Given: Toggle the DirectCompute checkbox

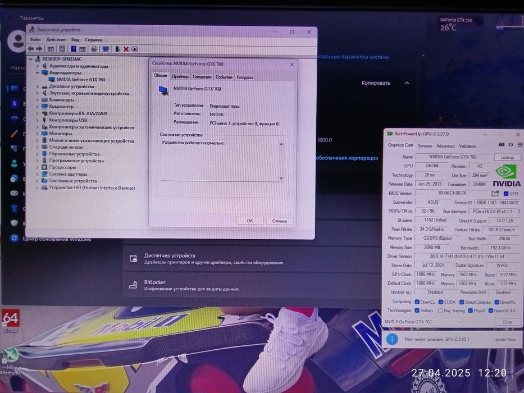Looking at the screenshot, I should pyautogui.click(x=462, y=302).
